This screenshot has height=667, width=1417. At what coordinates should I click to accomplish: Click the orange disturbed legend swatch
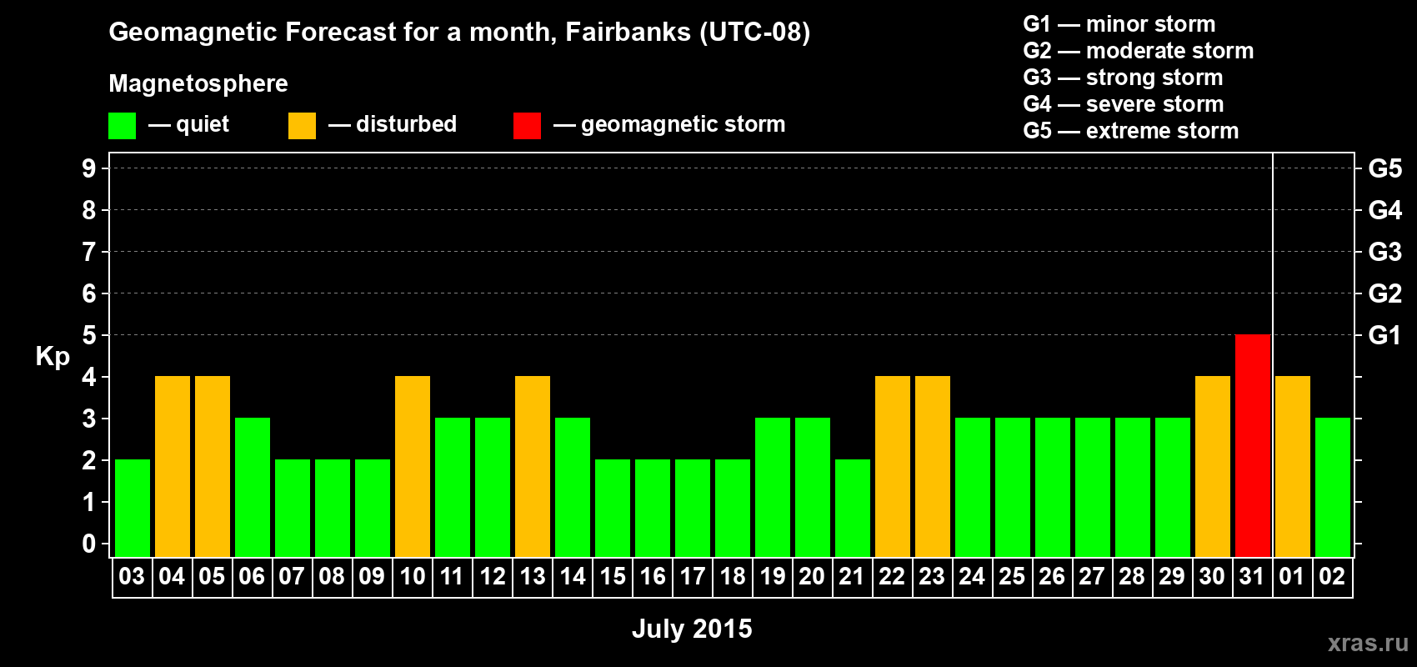click(x=302, y=126)
